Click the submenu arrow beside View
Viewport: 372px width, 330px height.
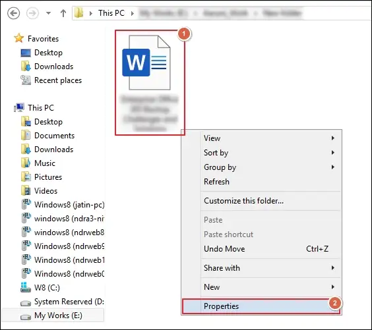click(333, 138)
